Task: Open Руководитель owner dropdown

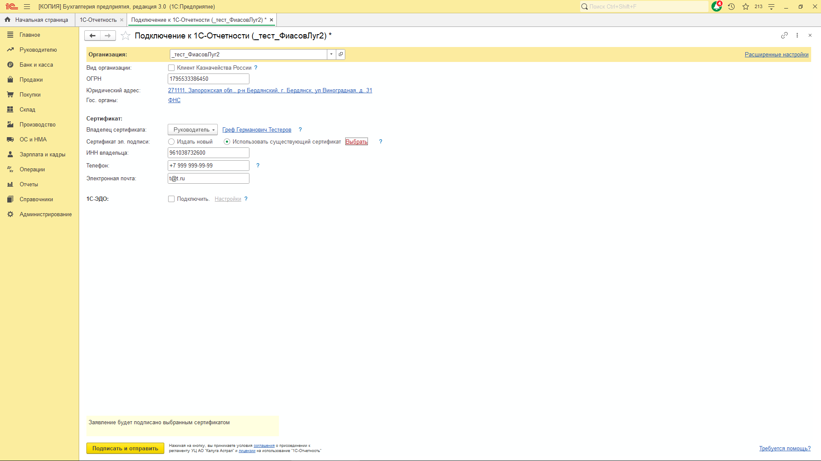Action: (193, 129)
